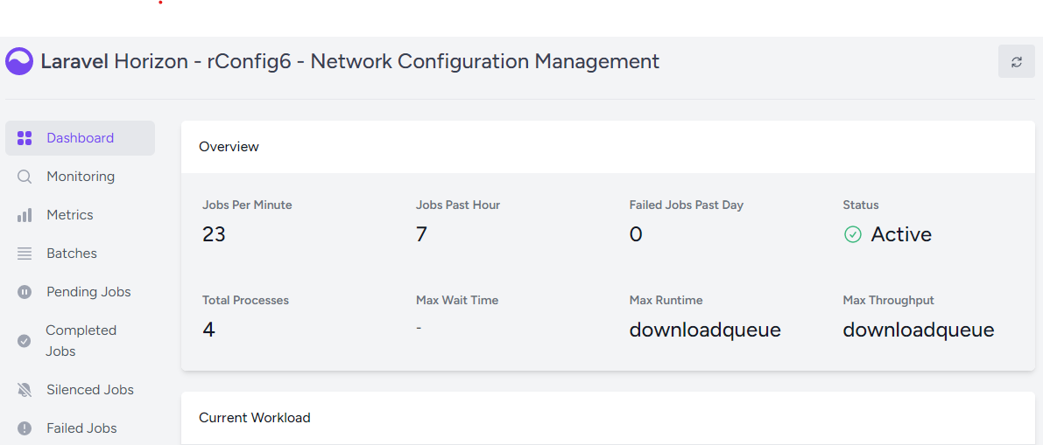Viewport: 1043px width, 445px height.
Task: Show the Pending Jobs list
Action: pyautogui.click(x=80, y=292)
